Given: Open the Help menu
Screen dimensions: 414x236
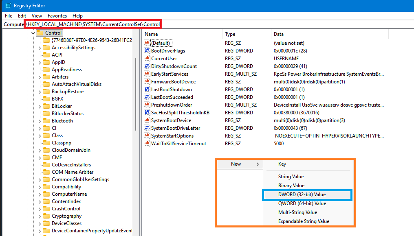Looking at the screenshot, I should tap(77, 16).
